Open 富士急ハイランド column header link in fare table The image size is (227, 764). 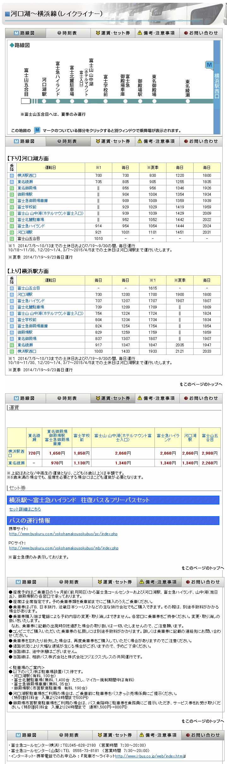pyautogui.click(x=168, y=438)
